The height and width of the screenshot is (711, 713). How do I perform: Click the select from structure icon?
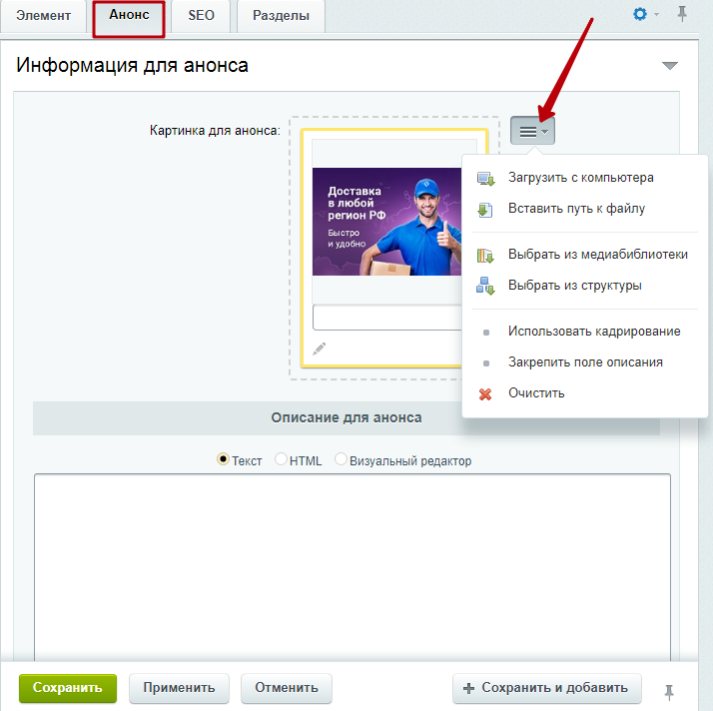point(485,286)
